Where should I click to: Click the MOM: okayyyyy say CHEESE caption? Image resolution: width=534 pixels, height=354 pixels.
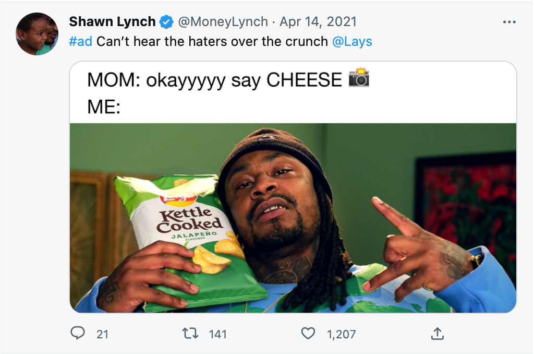click(x=214, y=80)
